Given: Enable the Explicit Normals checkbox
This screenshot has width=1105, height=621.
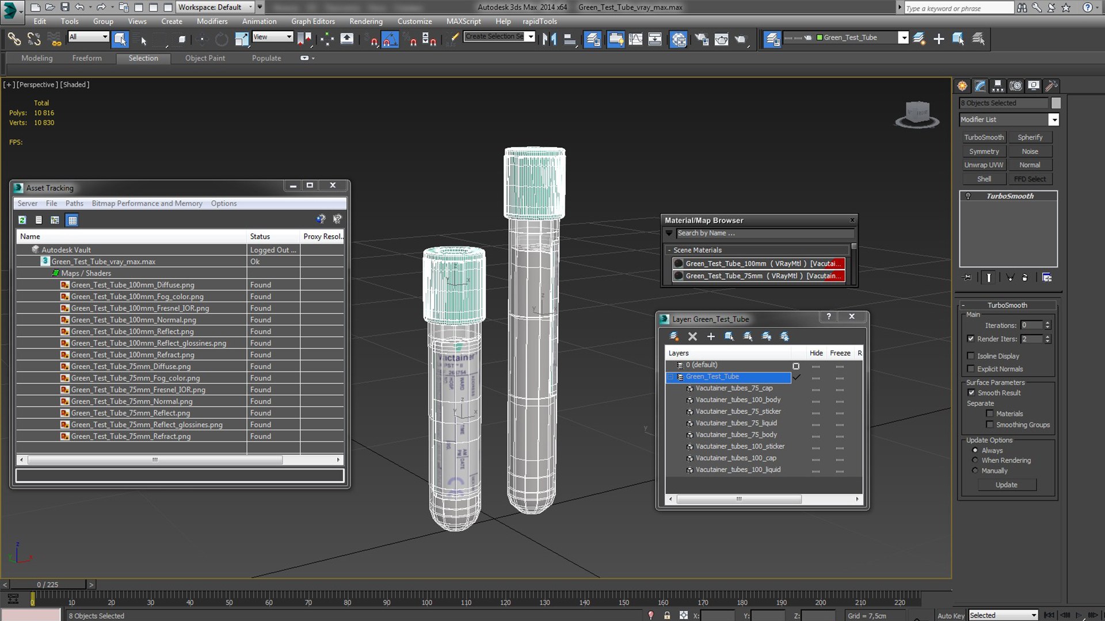Looking at the screenshot, I should coord(971,369).
